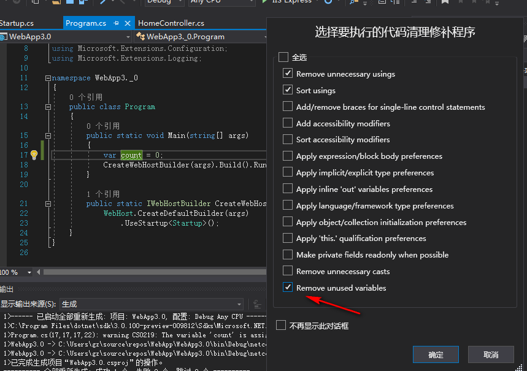Close the Program.cs tab
Viewport: 527px width, 371px height.
pos(128,23)
